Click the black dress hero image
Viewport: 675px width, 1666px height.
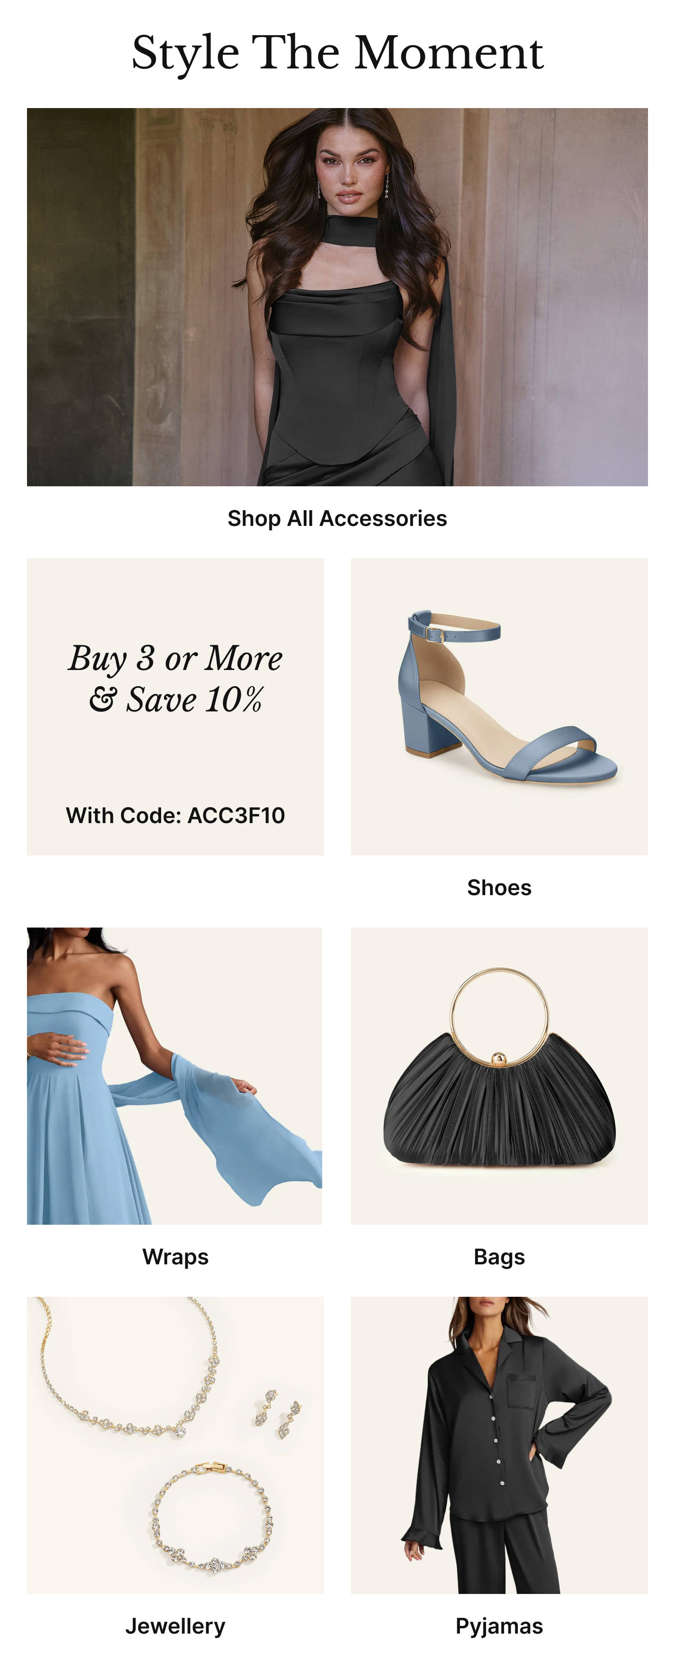pyautogui.click(x=337, y=297)
